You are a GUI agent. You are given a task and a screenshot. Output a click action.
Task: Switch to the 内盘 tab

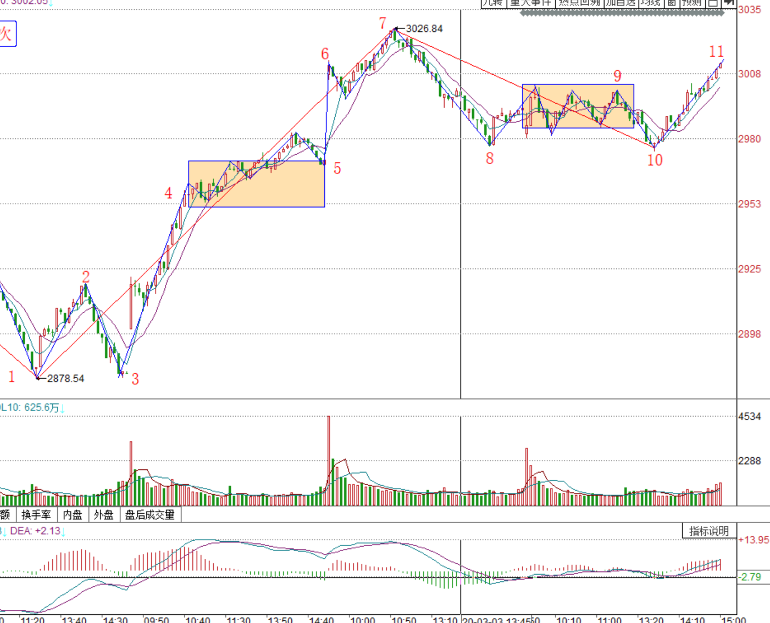point(72,515)
